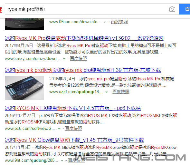Expand dropdown arrow beside www.9ht.com URL
Image resolution: width=190 pixels, height=165 pixels.
click(x=62, y=161)
